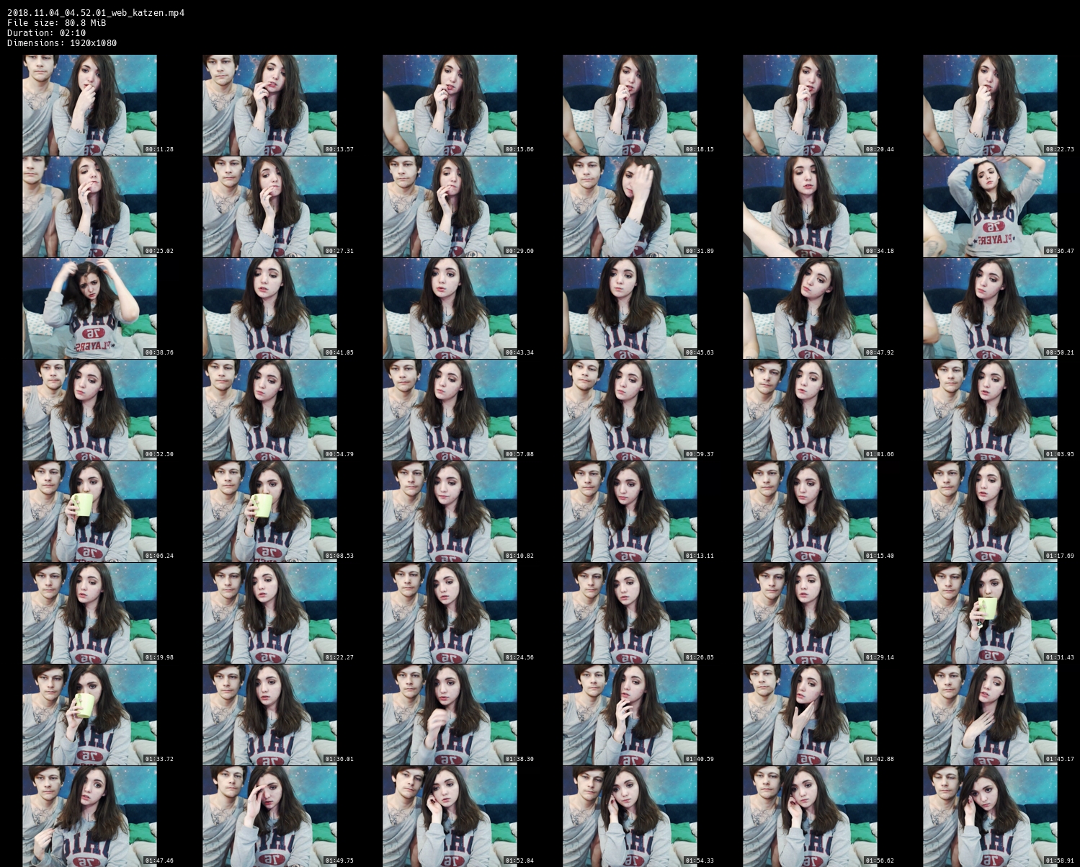Choose the thumbnail at 00:27.31
This screenshot has height=867, width=1080.
pyautogui.click(x=269, y=207)
